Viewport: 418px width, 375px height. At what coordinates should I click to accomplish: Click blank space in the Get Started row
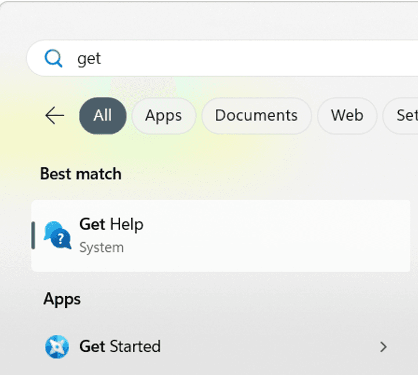tap(267, 347)
